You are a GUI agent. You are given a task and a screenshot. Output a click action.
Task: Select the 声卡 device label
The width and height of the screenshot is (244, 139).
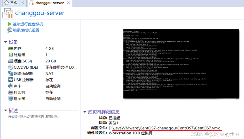(x=18, y=86)
